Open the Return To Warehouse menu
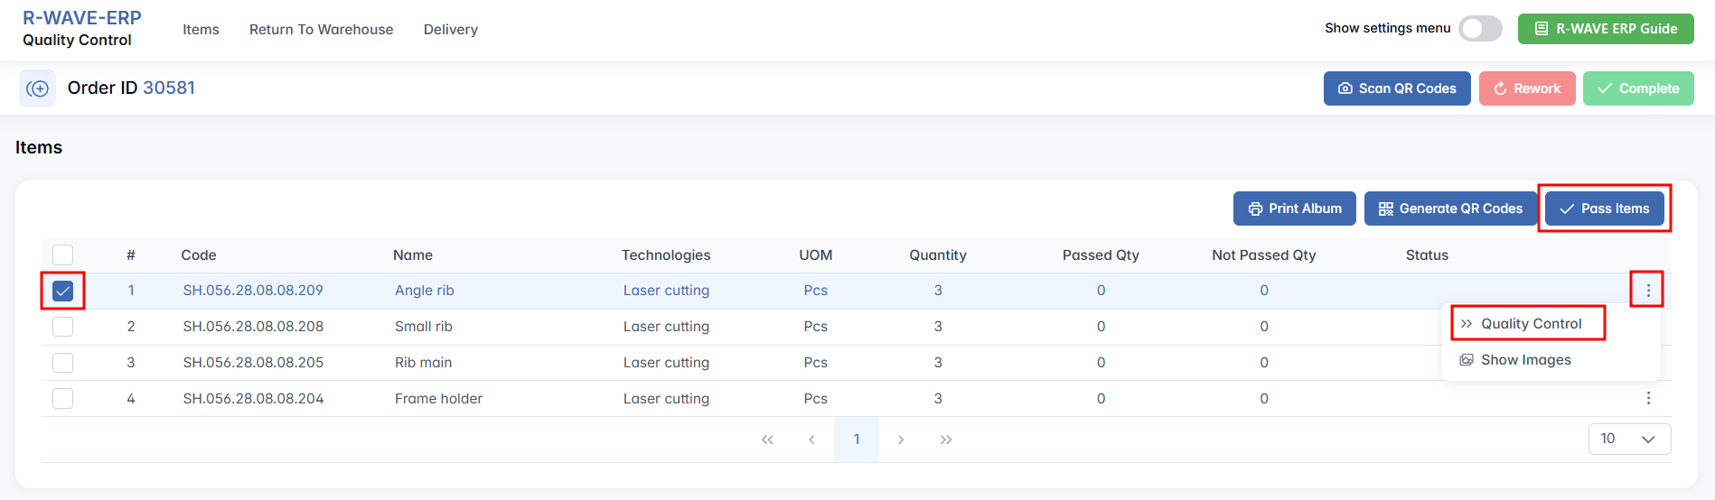1715x500 pixels. (x=321, y=30)
